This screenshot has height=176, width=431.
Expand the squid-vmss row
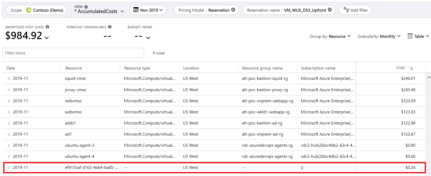click(9, 79)
